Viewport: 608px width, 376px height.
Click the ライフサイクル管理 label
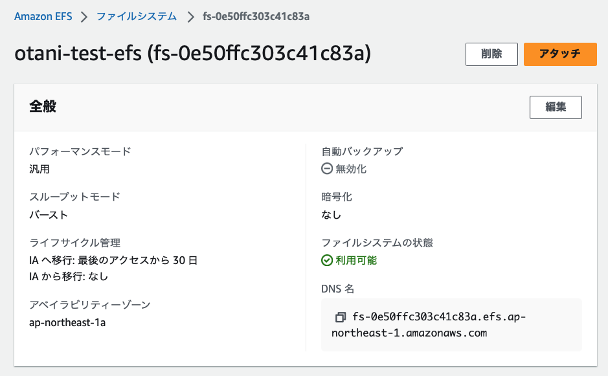[x=75, y=243]
